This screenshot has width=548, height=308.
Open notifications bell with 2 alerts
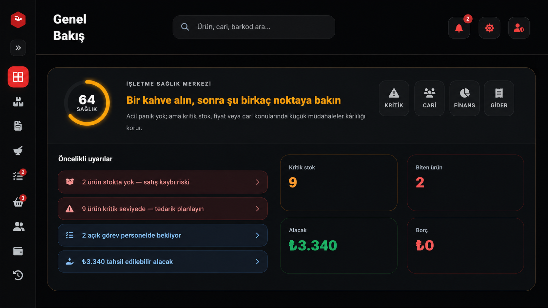[459, 28]
